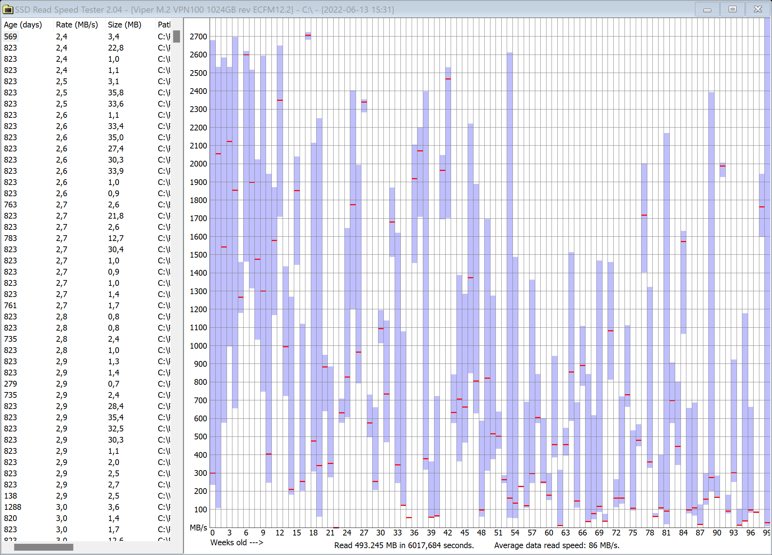Select the row with age 138
Screen dimensions: 772x555
coord(11,496)
